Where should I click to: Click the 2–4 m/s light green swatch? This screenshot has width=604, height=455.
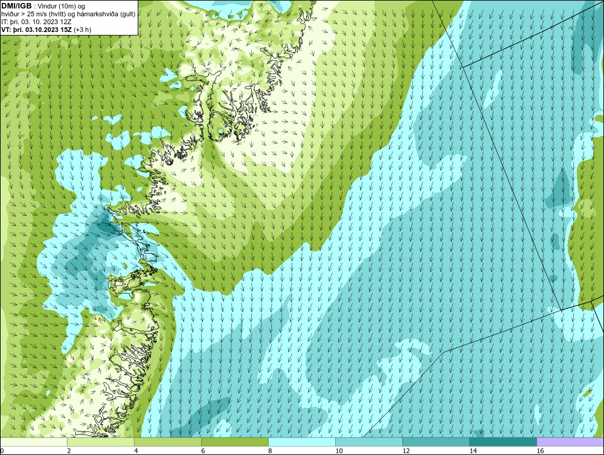(100, 442)
